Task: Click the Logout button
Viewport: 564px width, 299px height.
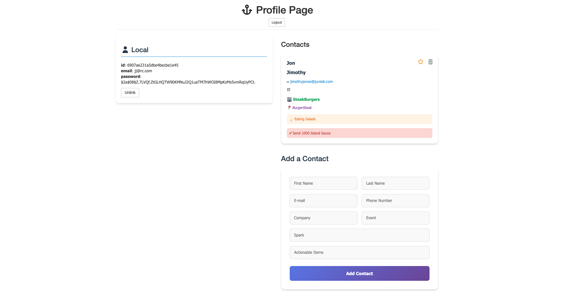Action: pyautogui.click(x=277, y=22)
